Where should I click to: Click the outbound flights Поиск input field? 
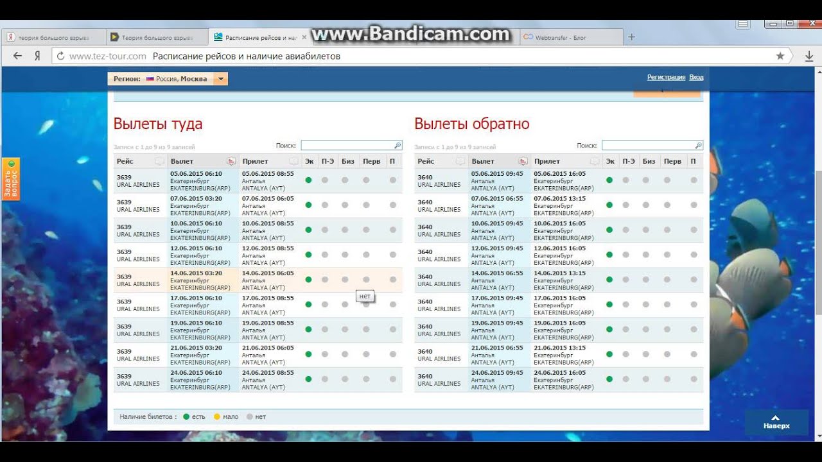point(347,146)
